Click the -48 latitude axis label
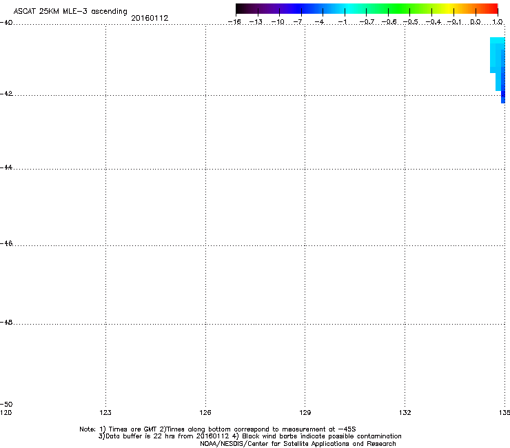This screenshot has height=448, width=510. pos(6,322)
